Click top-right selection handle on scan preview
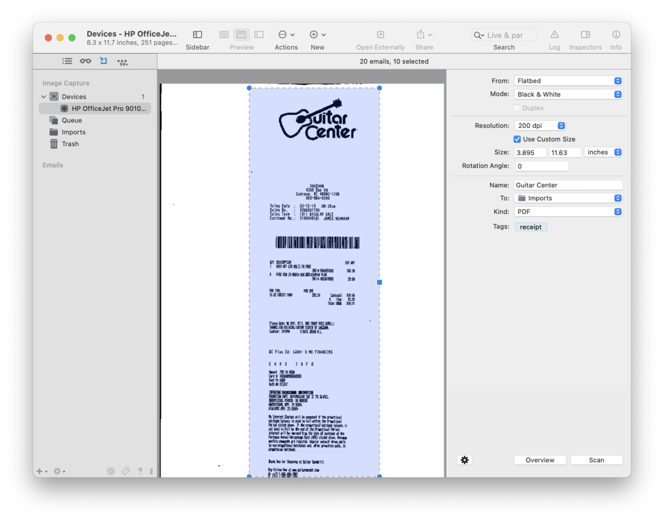This screenshot has height=521, width=664. pos(380,88)
